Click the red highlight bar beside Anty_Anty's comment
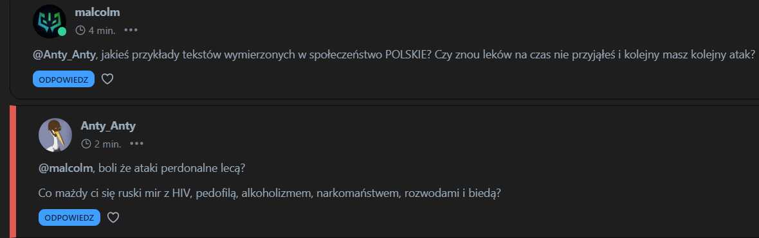Screen dimensions: 759x238 coord(13,171)
